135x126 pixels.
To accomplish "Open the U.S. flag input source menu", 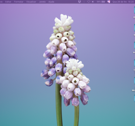I will 109,2.
